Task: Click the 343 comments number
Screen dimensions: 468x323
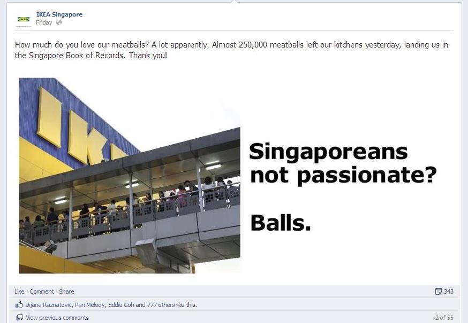Action: click(448, 292)
